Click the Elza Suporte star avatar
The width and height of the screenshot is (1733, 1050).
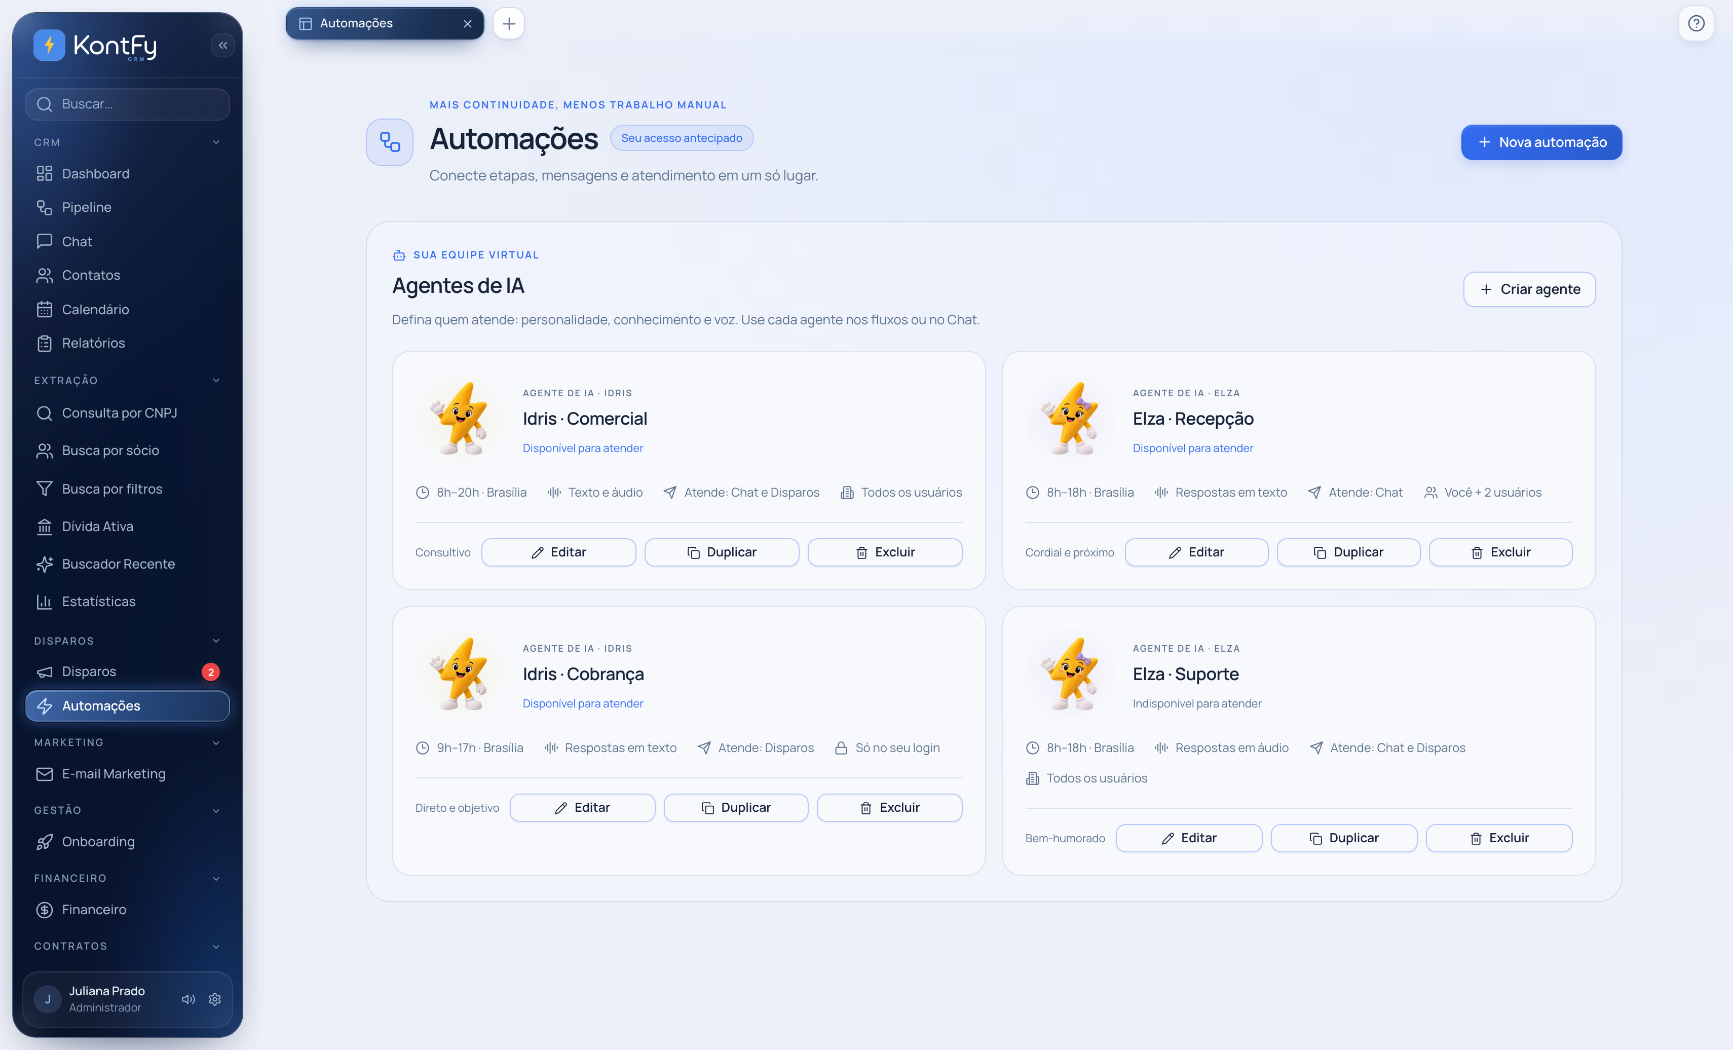click(x=1070, y=674)
